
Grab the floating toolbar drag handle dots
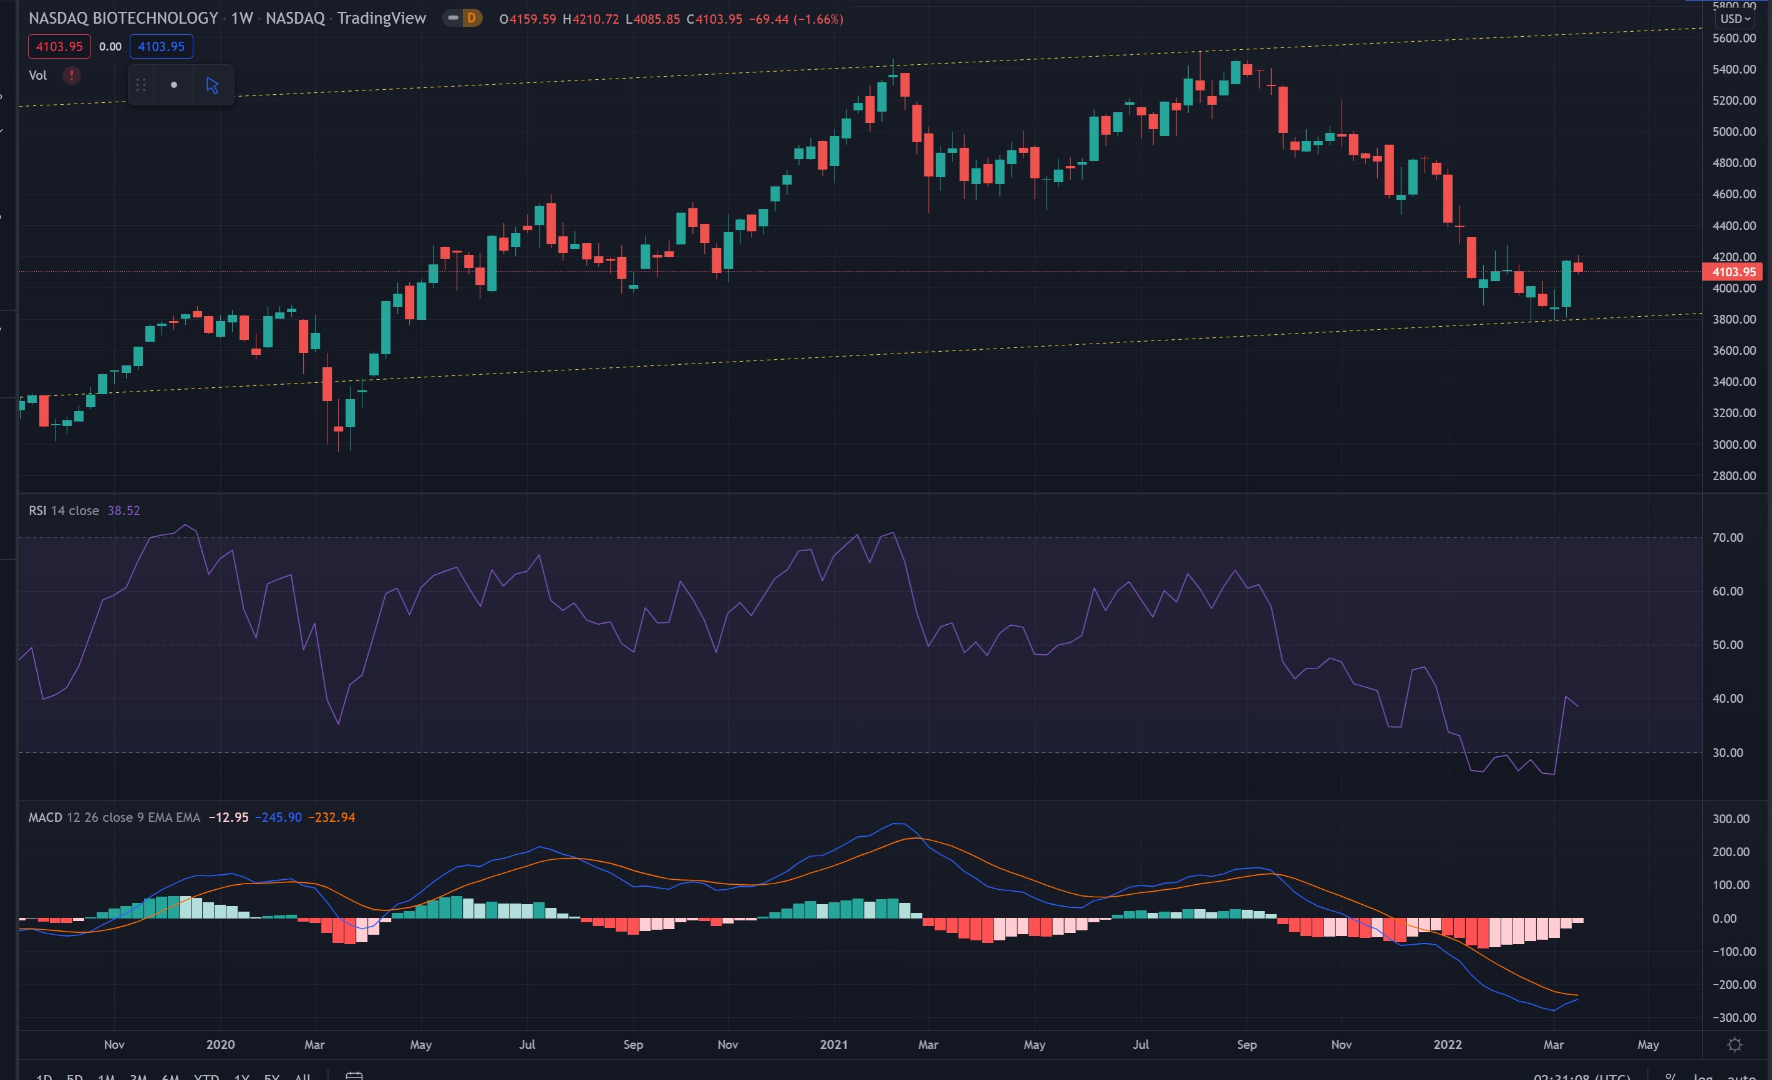[x=141, y=85]
